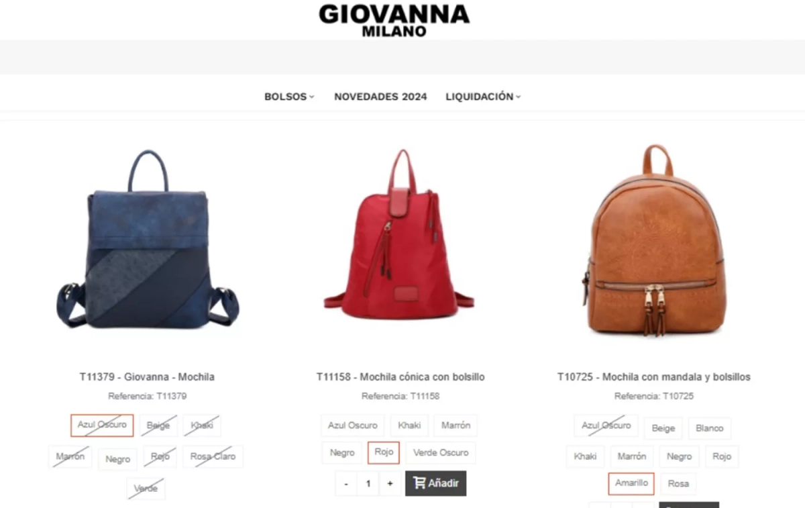This screenshot has width=805, height=508.
Task: Select Azul Oscuro for the T11379 backpack
Action: coord(102,425)
